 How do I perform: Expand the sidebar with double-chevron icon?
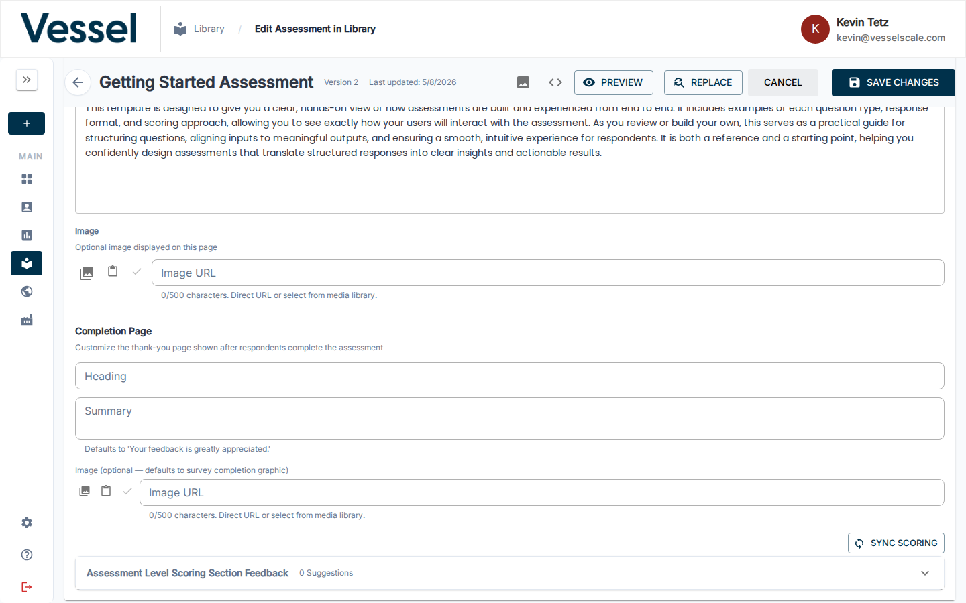click(x=27, y=80)
